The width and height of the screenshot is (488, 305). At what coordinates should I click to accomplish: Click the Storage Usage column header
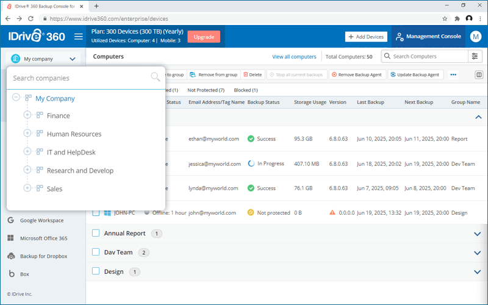click(x=310, y=102)
